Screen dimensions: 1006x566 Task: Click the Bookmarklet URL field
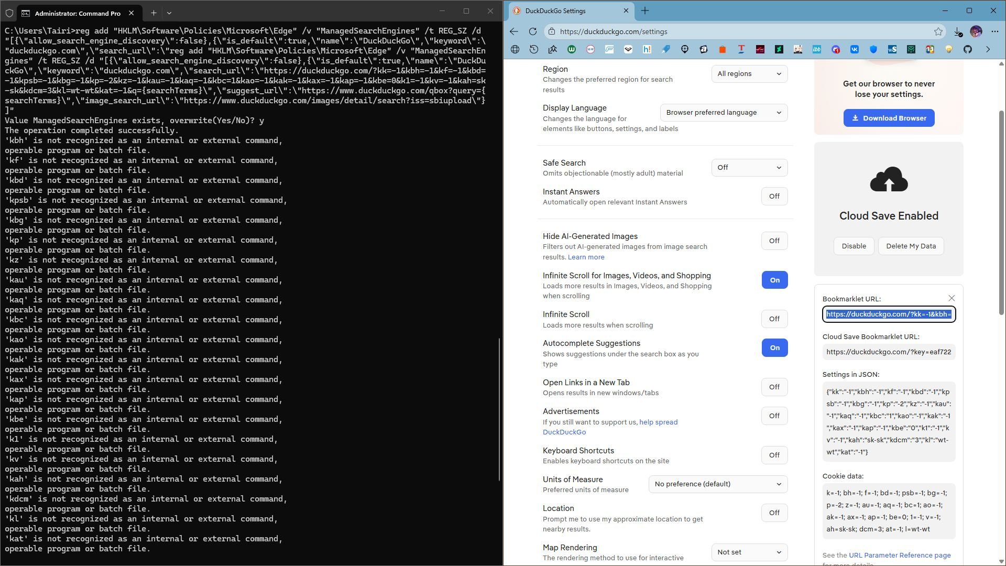pos(889,314)
